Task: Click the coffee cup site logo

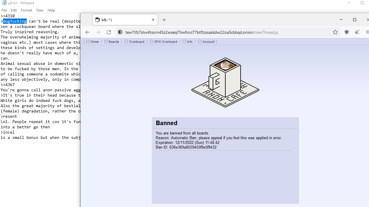Action: tap(225, 83)
